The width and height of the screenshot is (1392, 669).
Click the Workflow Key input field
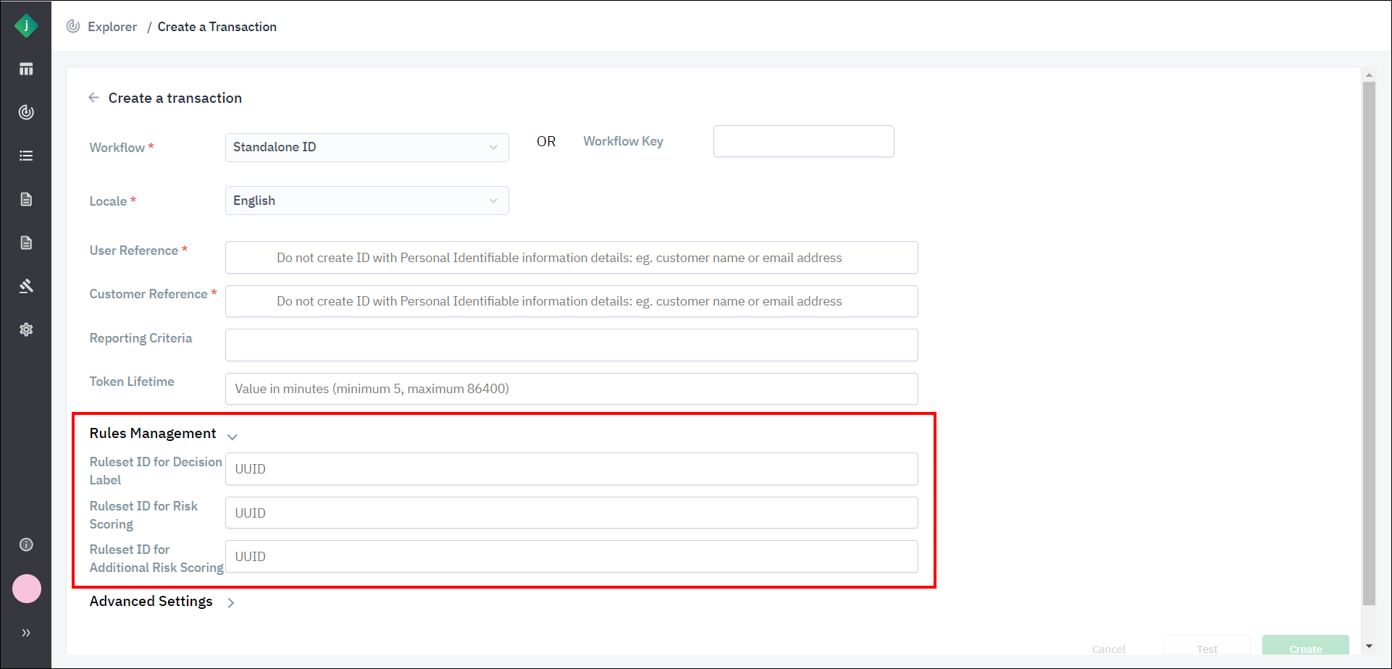(803, 141)
